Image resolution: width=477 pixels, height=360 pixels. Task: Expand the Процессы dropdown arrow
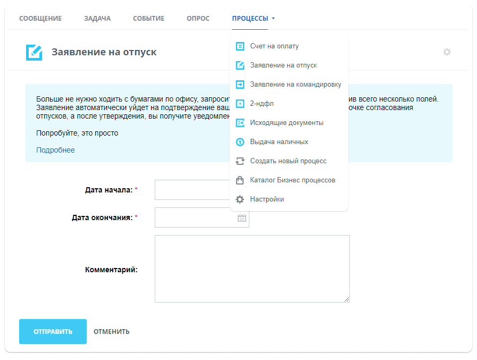274,18
